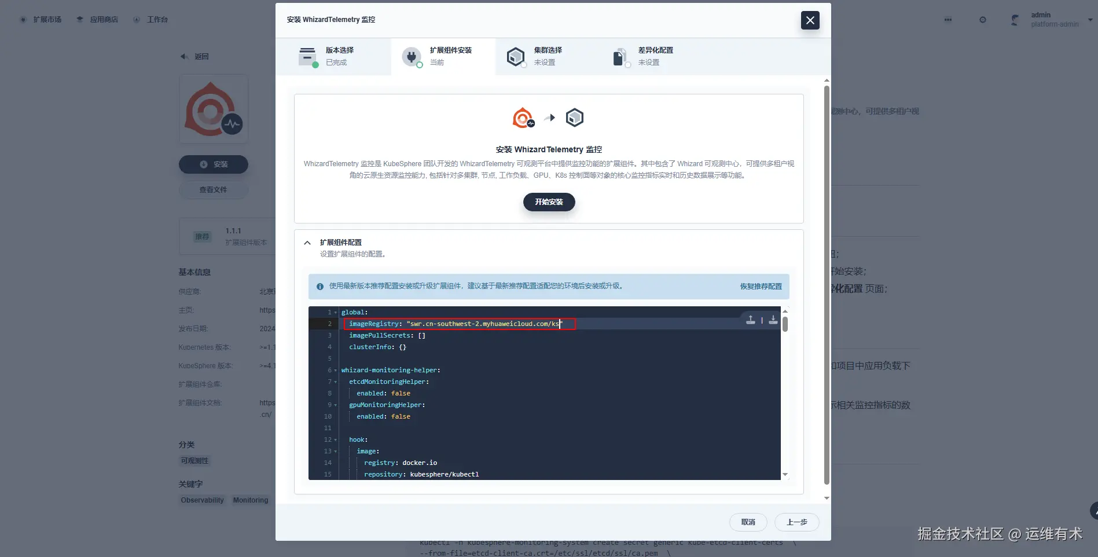Click the info icon in the blue notice

pyautogui.click(x=320, y=287)
